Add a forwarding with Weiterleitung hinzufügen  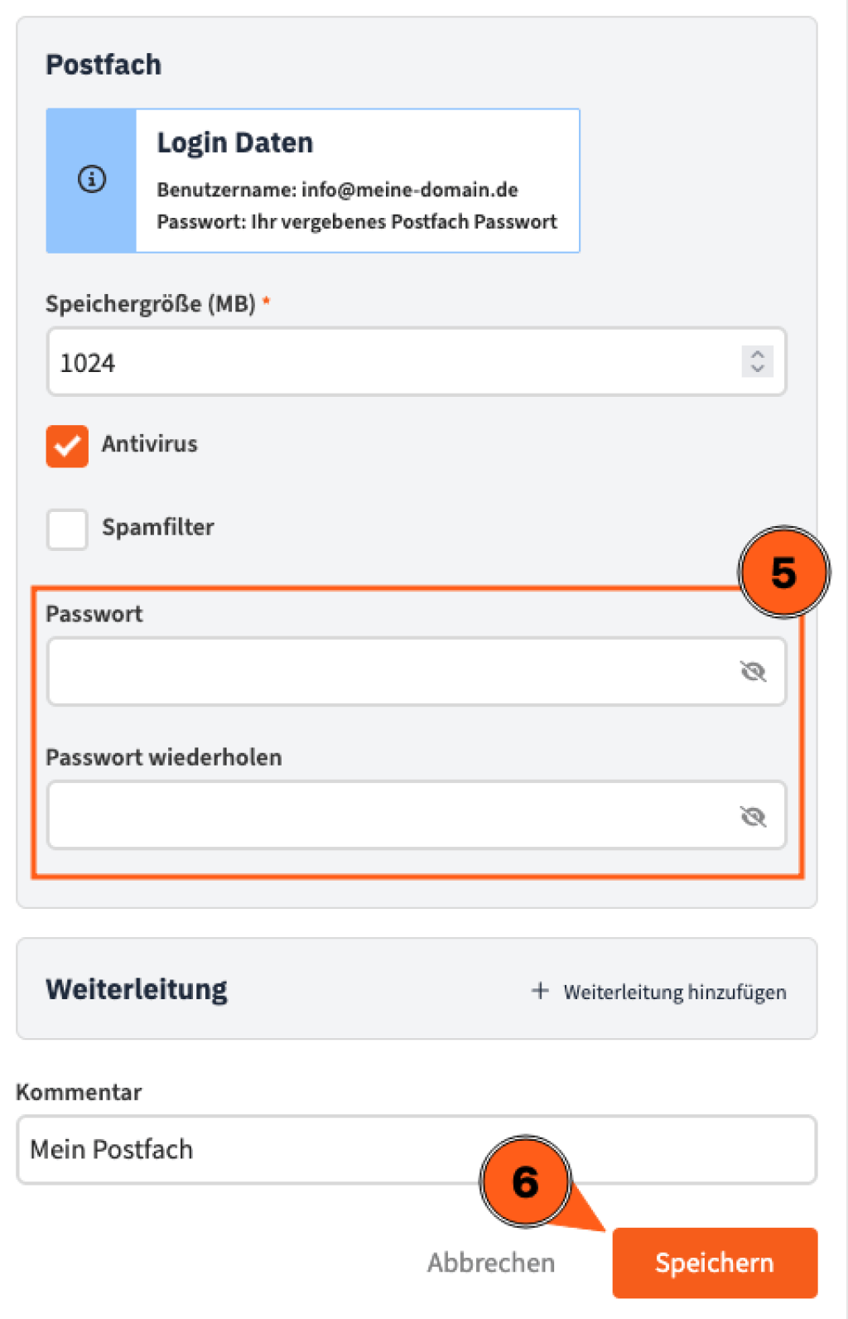tap(674, 991)
